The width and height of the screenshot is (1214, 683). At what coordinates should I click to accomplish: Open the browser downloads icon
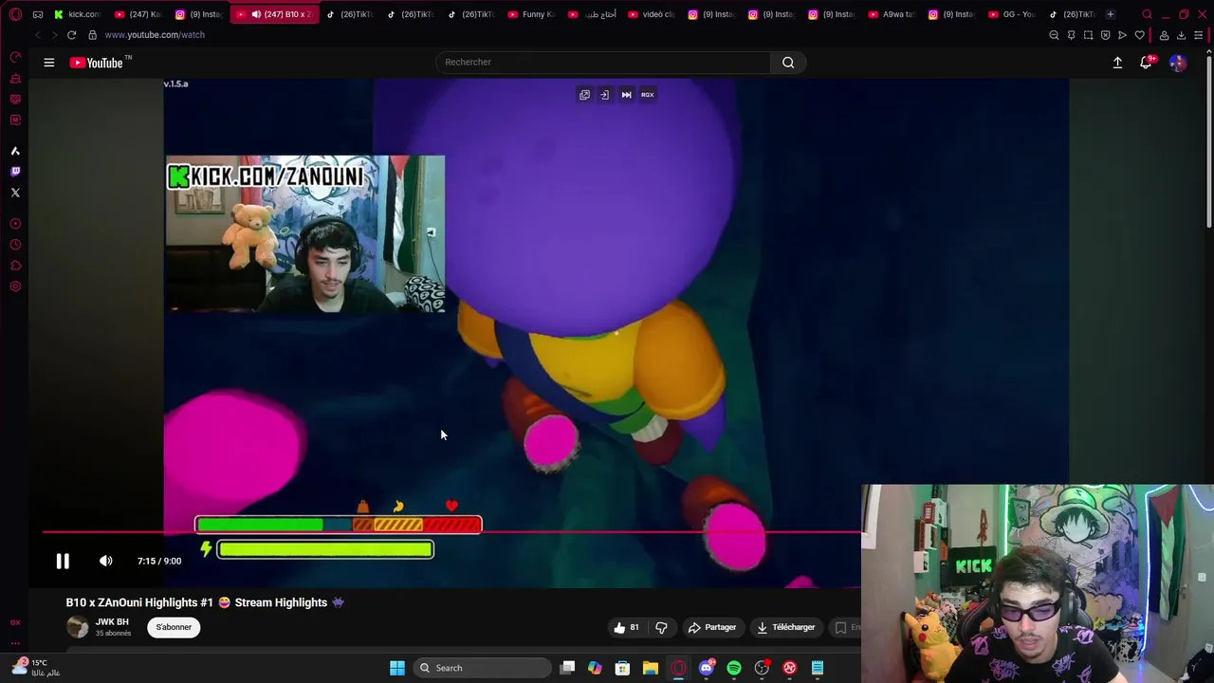(1181, 35)
